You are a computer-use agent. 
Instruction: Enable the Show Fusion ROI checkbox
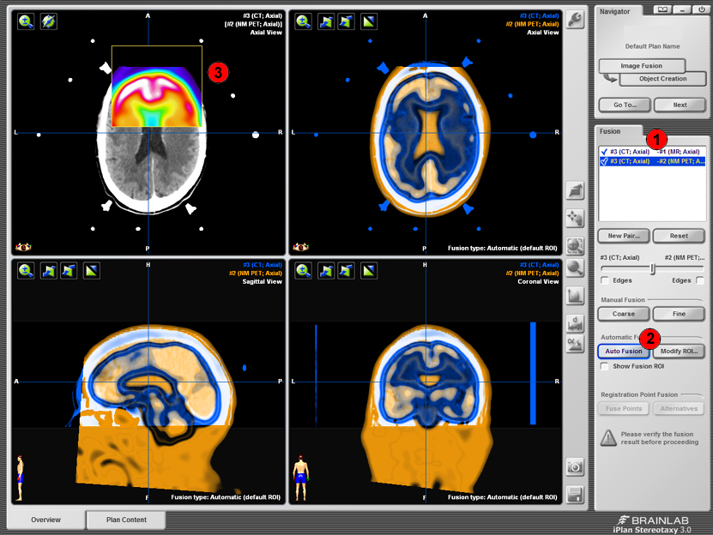(605, 366)
